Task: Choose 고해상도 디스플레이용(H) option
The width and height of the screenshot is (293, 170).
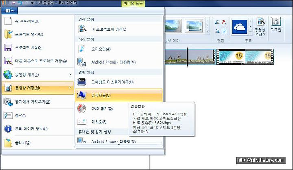Action: click(119, 82)
